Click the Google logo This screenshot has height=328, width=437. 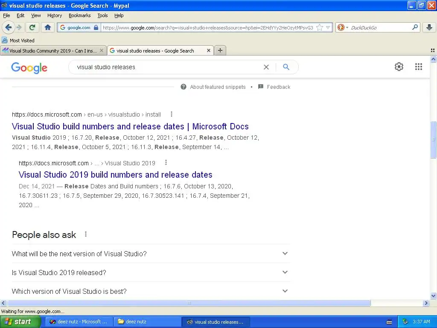click(x=29, y=68)
